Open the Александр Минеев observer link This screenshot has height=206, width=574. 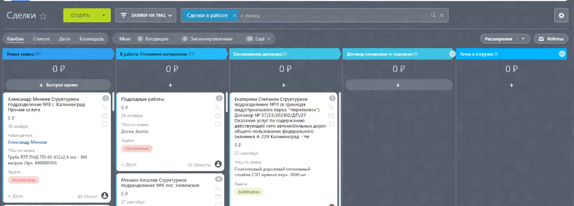[27, 142]
